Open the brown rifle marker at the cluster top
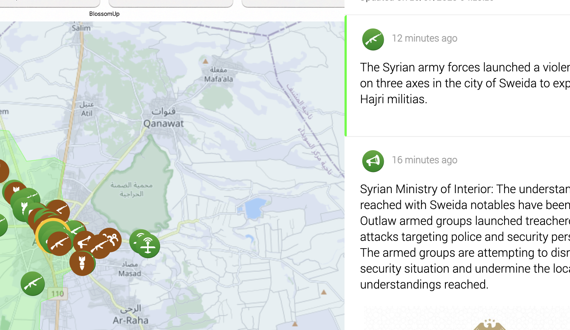The image size is (570, 330). coord(58,211)
